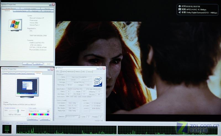Click the Rated FSB value in CPU-Z
Screen dimensions: 221x136
pyautogui.click(x=72, y=111)
